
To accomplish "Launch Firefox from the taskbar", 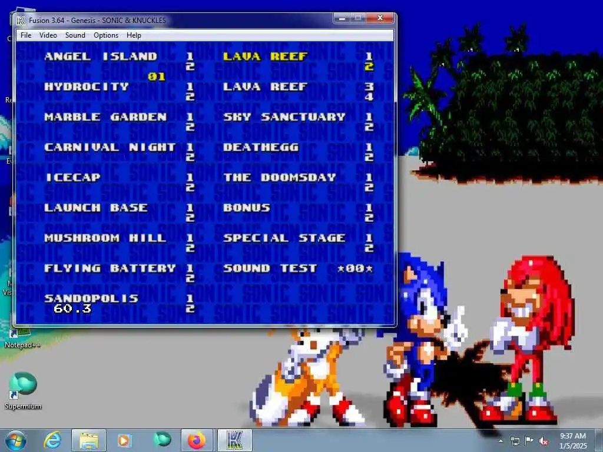I will [197, 440].
